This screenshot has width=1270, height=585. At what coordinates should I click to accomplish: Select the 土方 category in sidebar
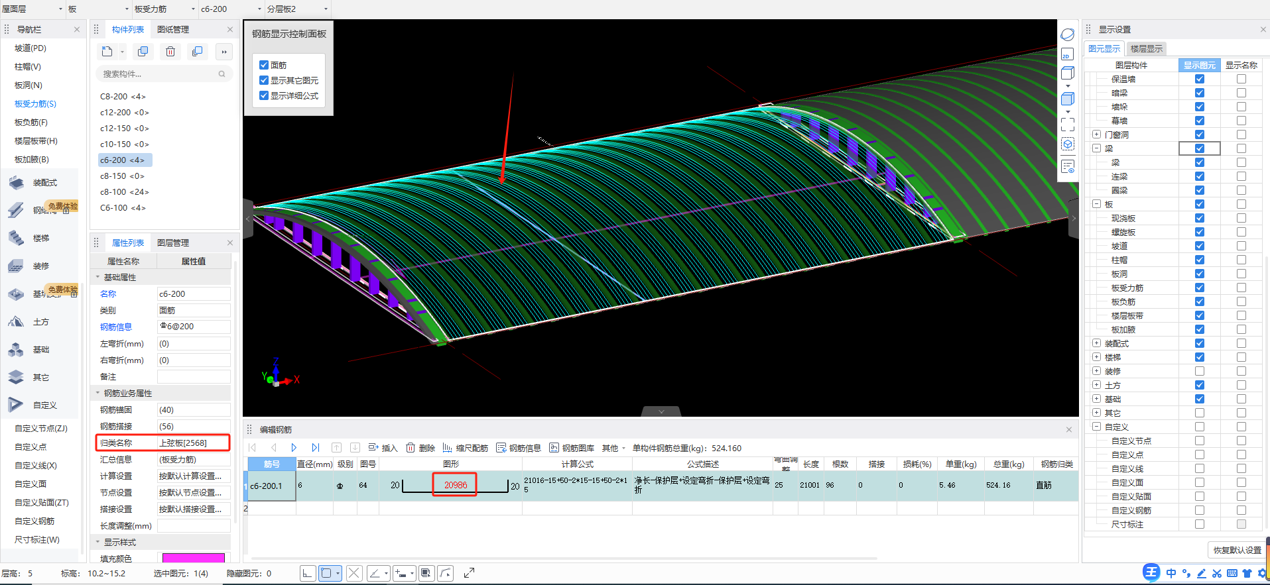(40, 322)
